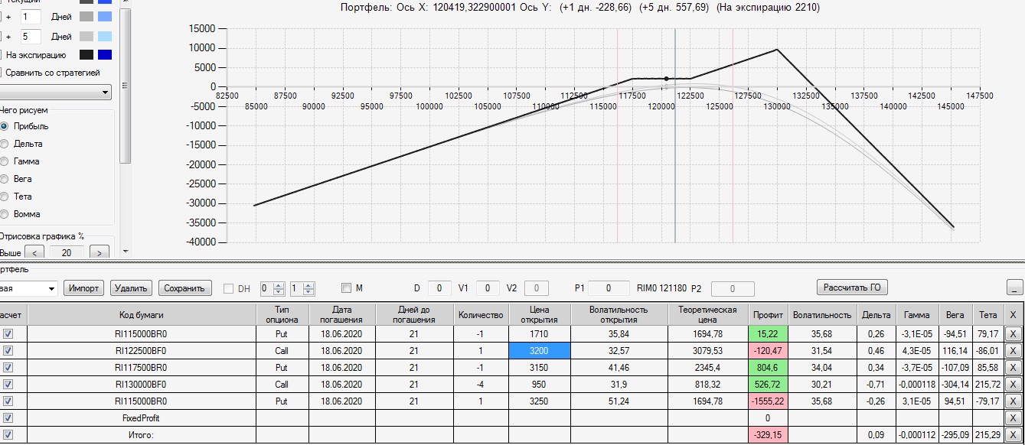Delete the row with profit -1555,22
1025x445 pixels.
point(1012,401)
